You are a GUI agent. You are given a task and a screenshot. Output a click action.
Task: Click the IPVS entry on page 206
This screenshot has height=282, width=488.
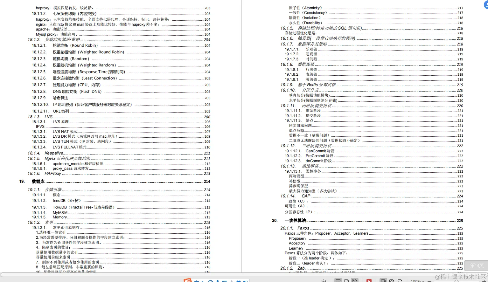(x=123, y=127)
